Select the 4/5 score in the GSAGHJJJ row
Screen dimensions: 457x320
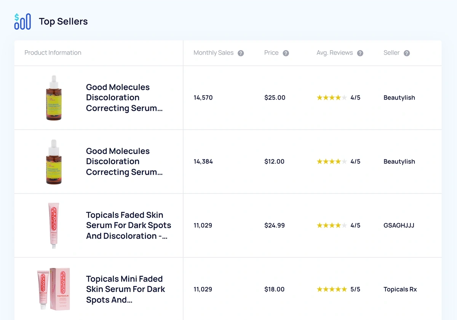355,225
